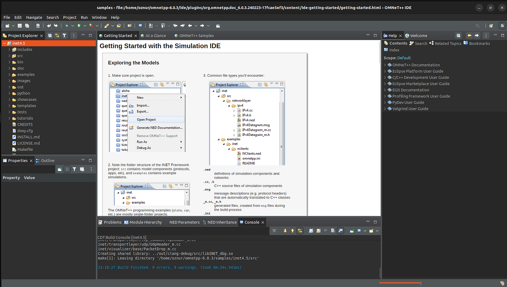The image size is (507, 287).
Task: Open Search page in Help view
Action: click(x=418, y=43)
